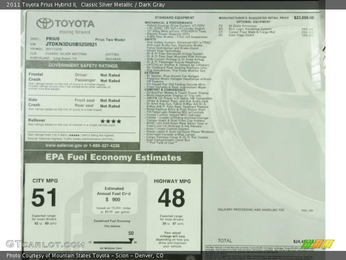Click the 'GOVERNMENT SAFETY RATINGS' header
346x260 pixels.
(83, 65)
